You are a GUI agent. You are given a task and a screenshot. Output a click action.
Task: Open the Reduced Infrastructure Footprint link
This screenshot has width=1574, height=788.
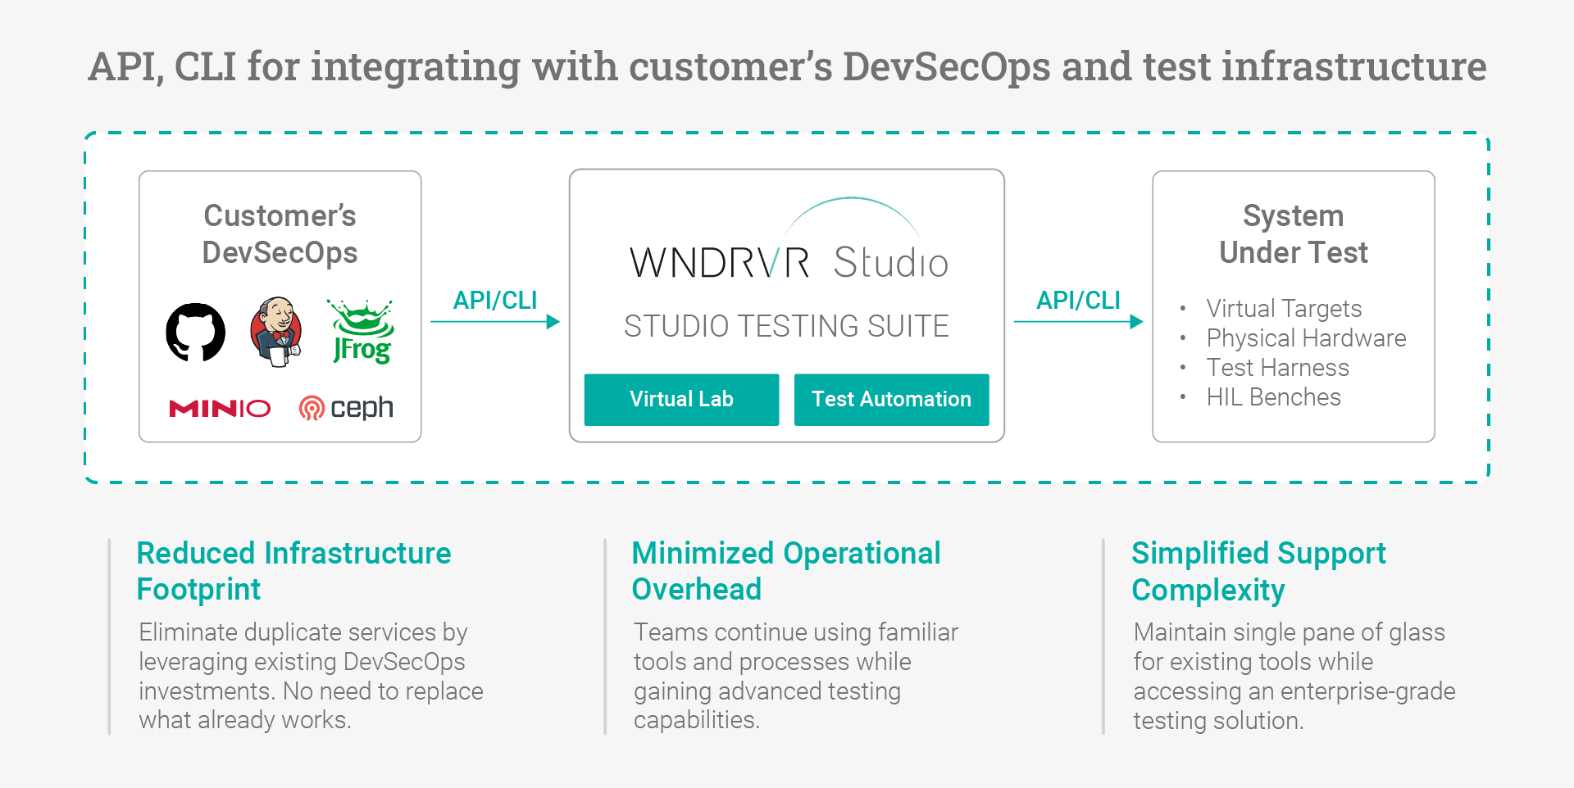click(293, 571)
